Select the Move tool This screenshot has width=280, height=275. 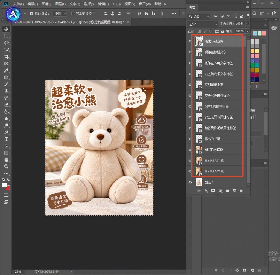point(6,29)
